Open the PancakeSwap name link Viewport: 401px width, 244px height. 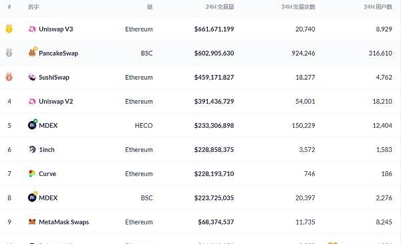coord(58,53)
